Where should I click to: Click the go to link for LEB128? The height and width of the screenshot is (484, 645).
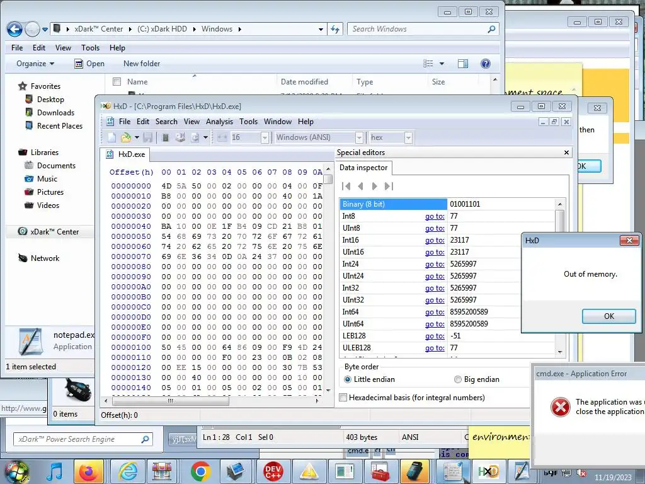click(435, 336)
